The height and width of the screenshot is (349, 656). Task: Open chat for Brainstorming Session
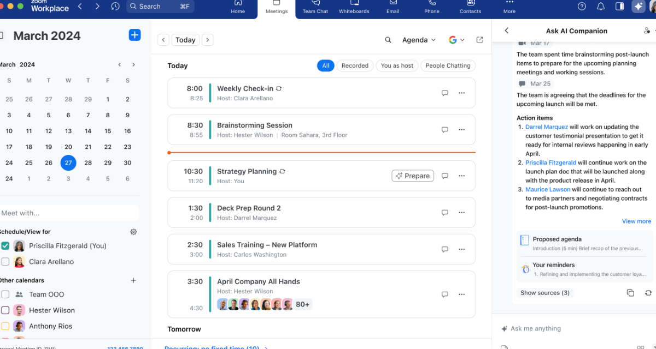click(x=445, y=130)
